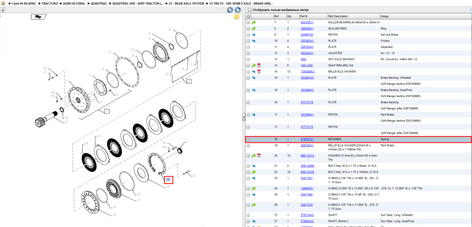Click blue arrow icon for PLATE 353363A1 row
The height and width of the screenshot is (227, 472).
point(254,41)
